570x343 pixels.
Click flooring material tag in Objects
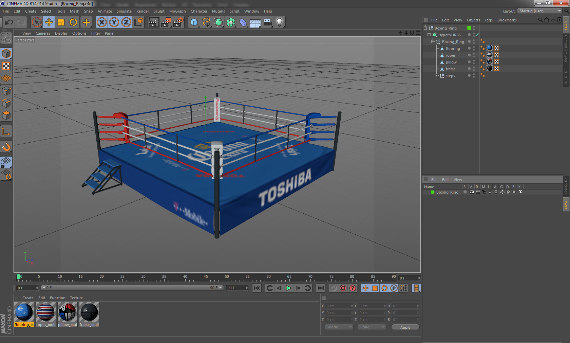(490, 48)
